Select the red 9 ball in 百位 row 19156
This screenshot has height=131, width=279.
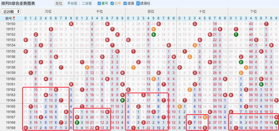tap(174, 57)
